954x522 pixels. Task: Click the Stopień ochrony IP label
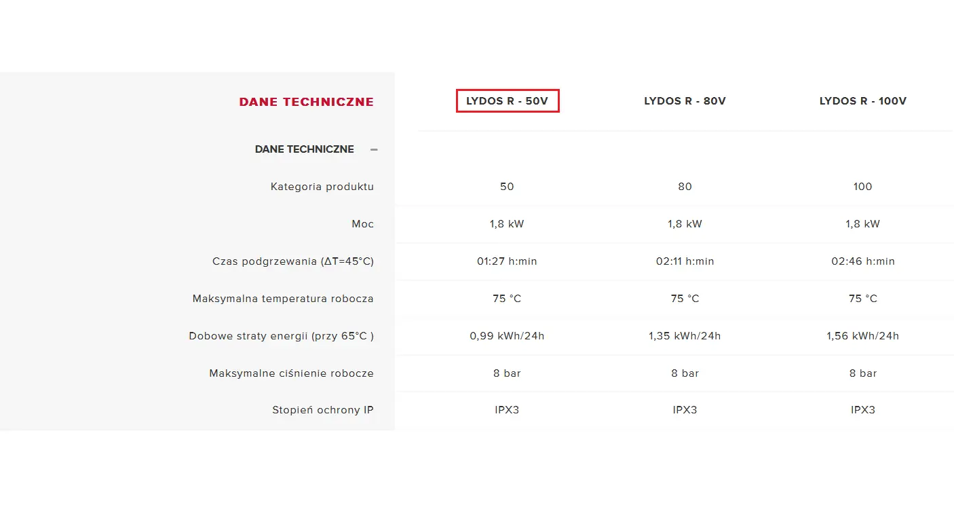click(322, 410)
